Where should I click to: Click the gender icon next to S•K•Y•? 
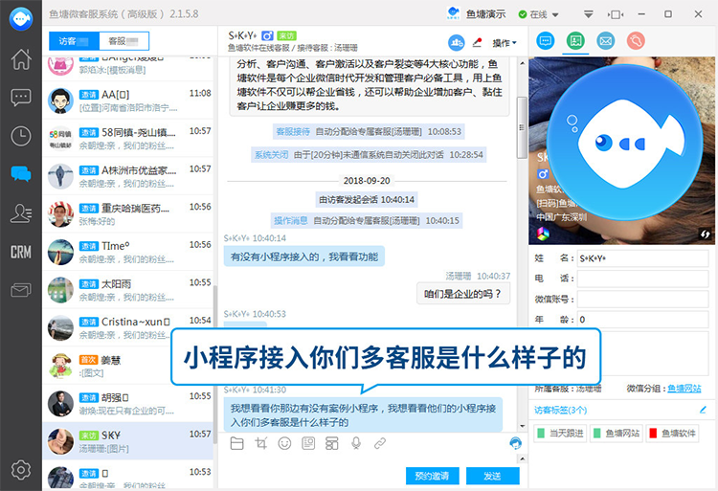click(x=267, y=35)
